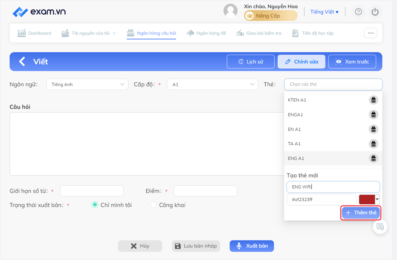
Task: Open the Ngân hàng câu hỏi tab
Action: pos(152,33)
